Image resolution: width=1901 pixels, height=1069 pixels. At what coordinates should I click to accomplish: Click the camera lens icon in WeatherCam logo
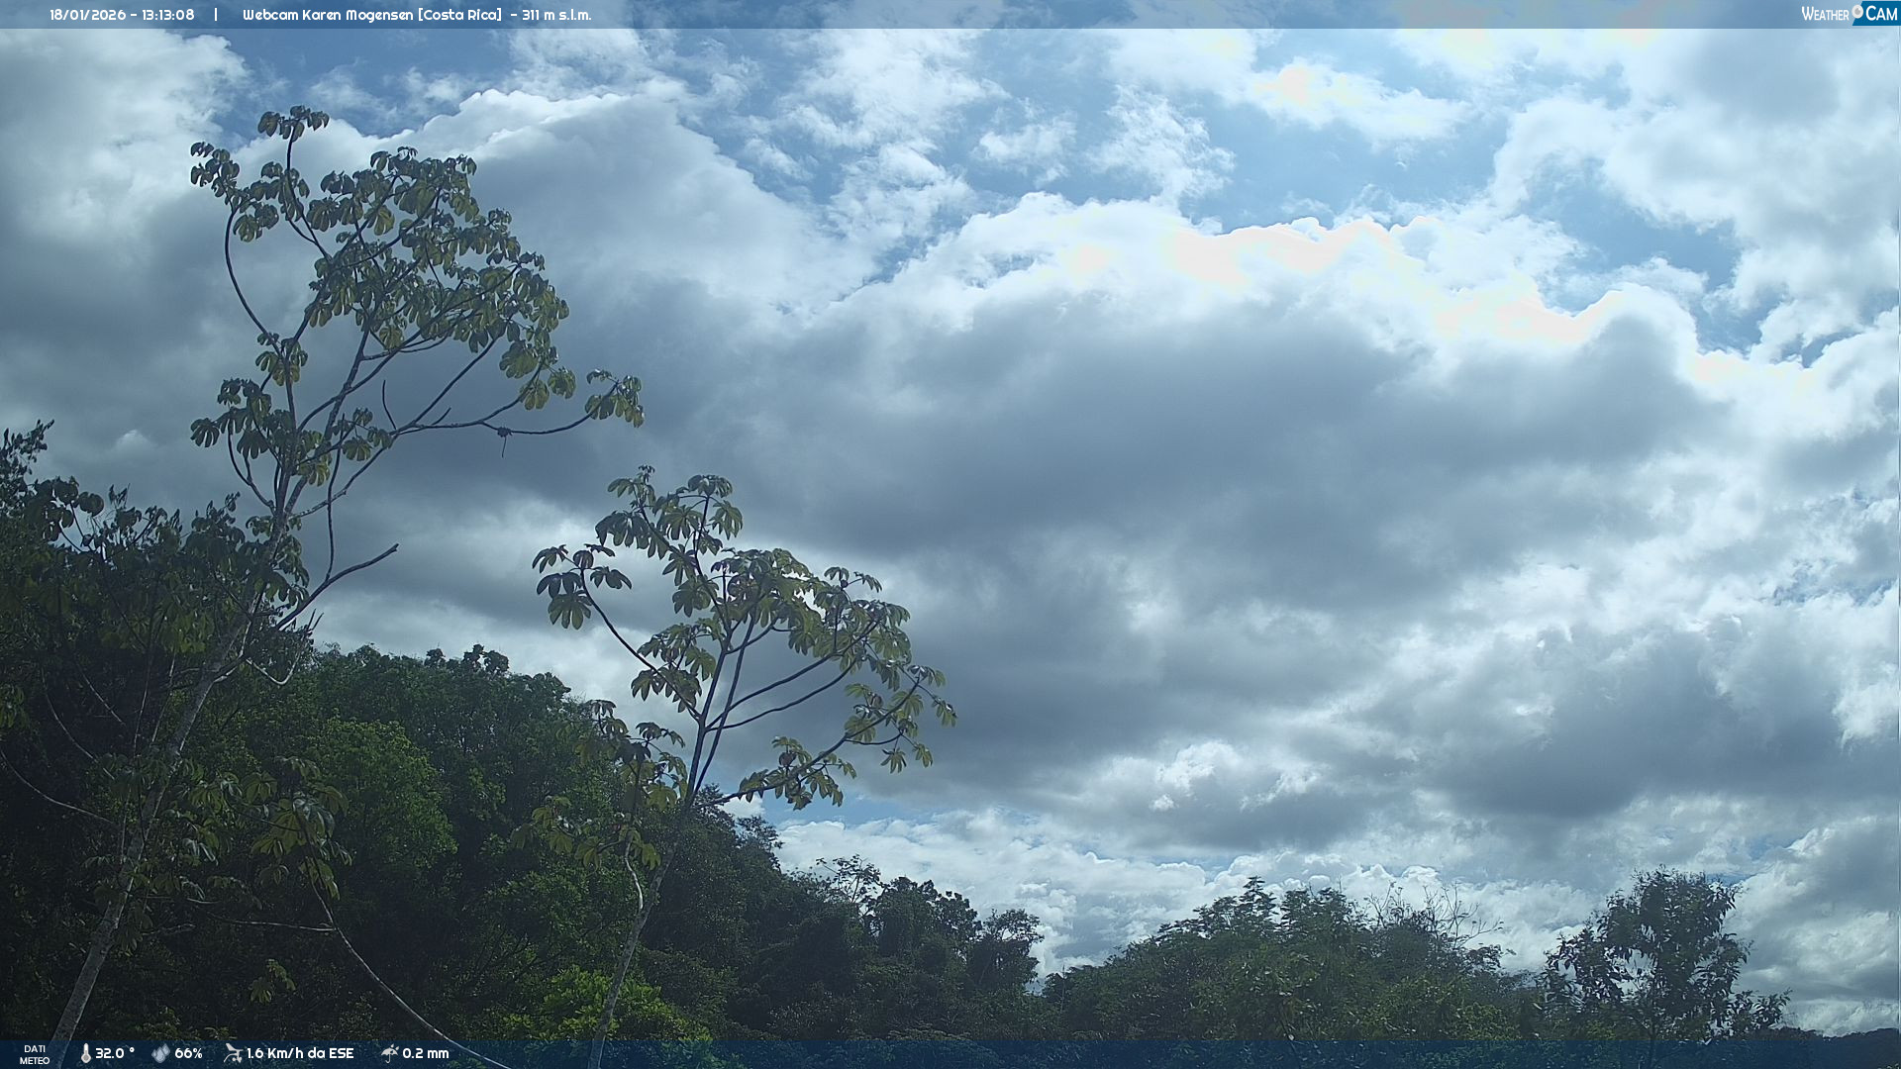point(1857,11)
